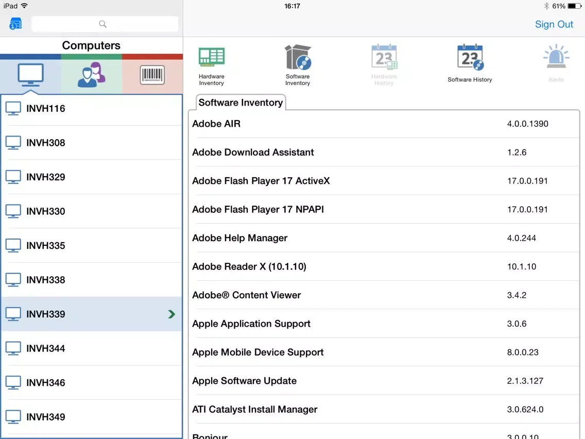Tap version number 4.0.244
Screen dimensions: 585x439
[x=522, y=238]
